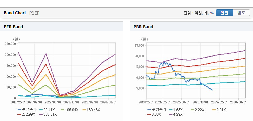
Task: Click 2026/06/01 date on PER chart axis
Action: (x=108, y=102)
